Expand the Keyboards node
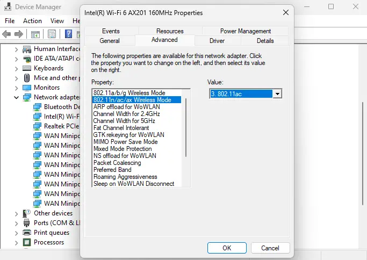367x260 pixels. [16, 69]
